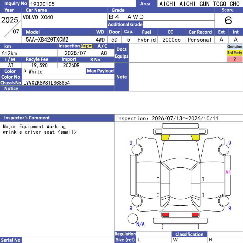Click the Additional Grade label

(125, 24)
